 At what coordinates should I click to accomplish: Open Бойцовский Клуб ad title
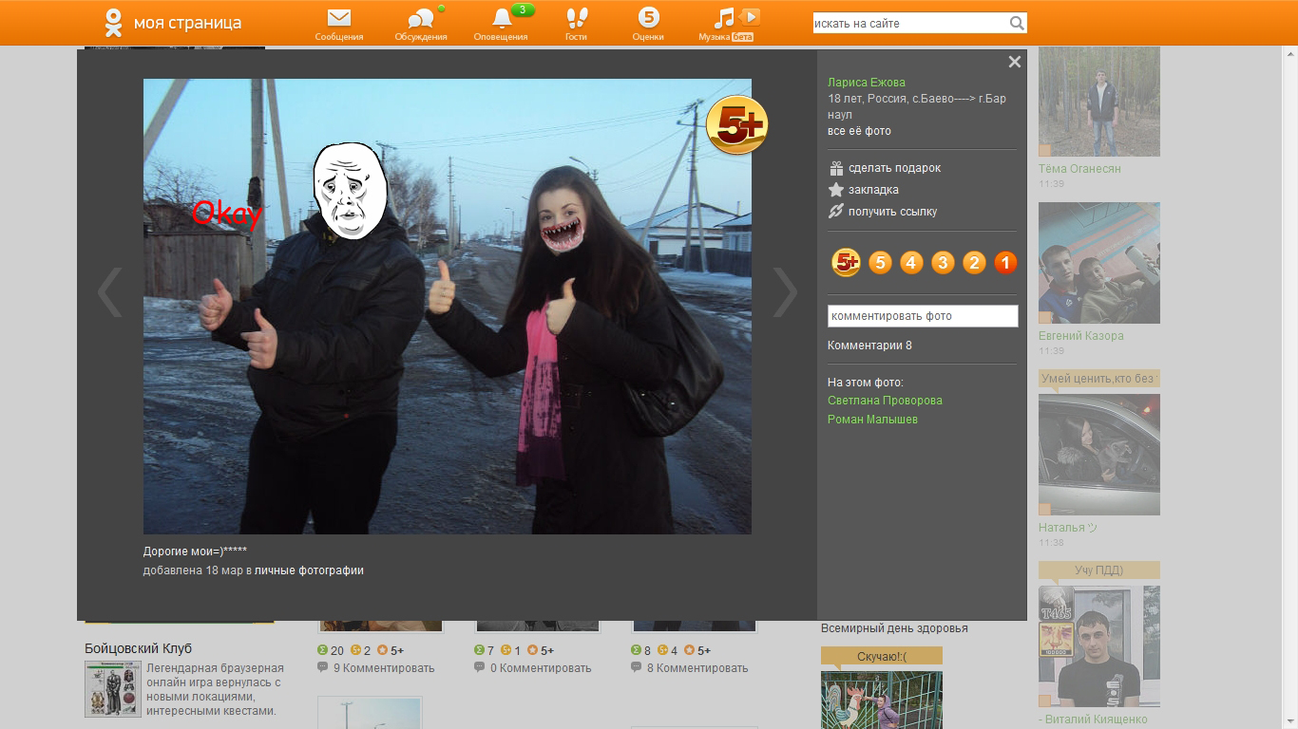click(x=138, y=648)
